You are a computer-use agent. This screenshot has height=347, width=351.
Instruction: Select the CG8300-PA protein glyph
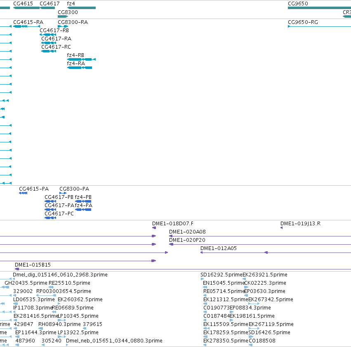(63, 193)
